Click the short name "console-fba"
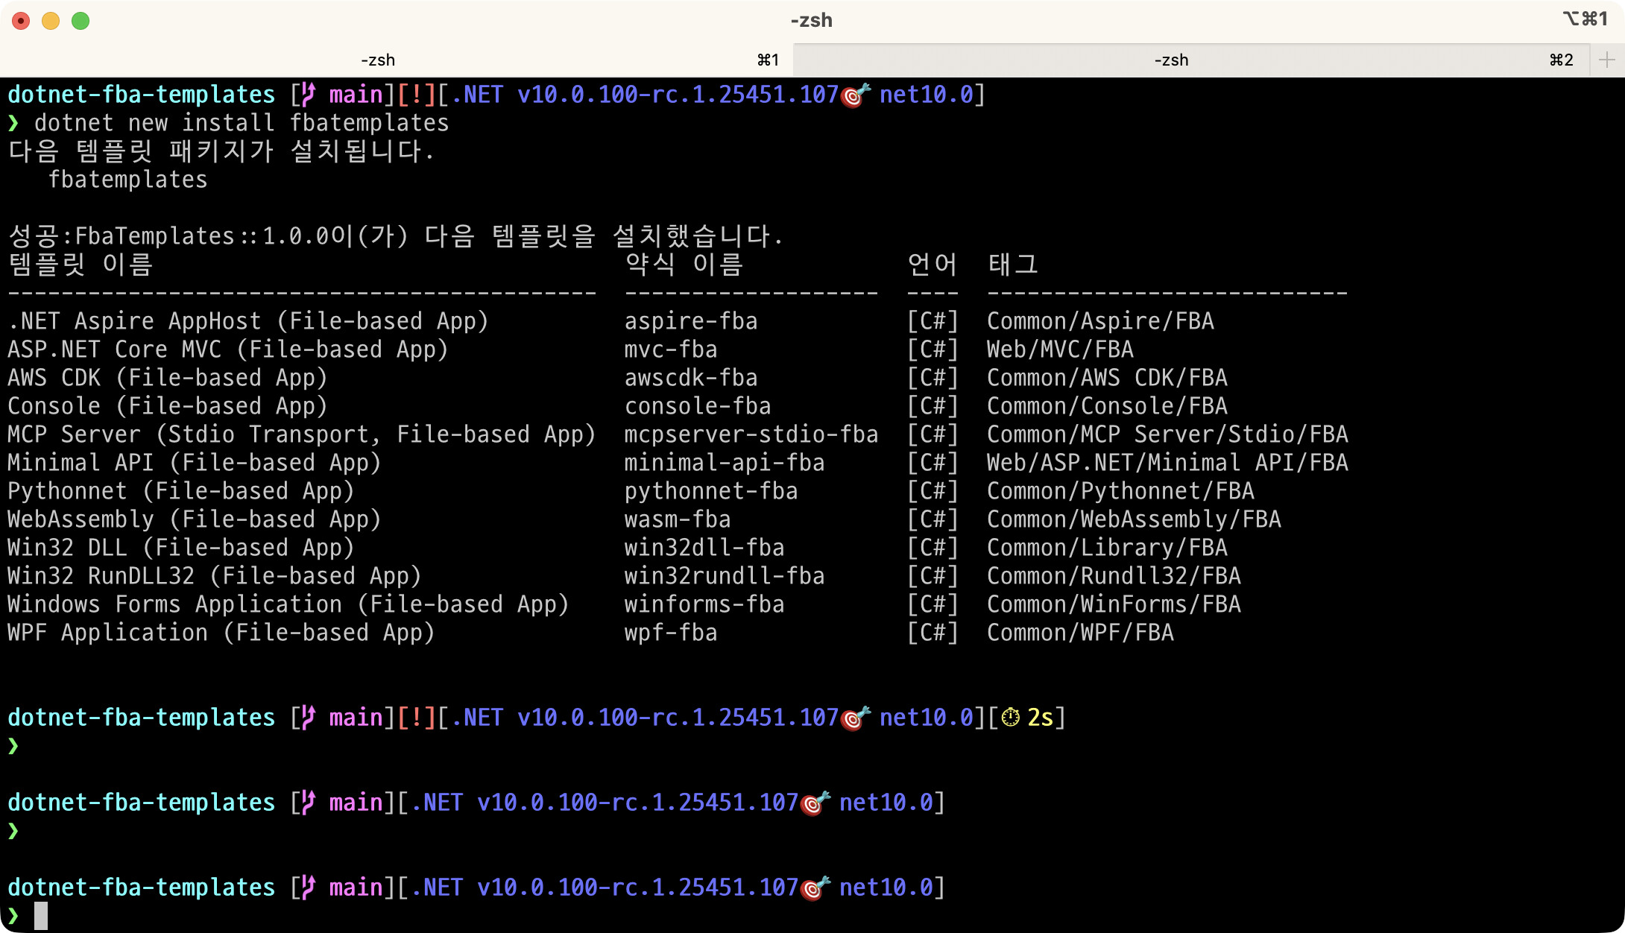1625x933 pixels. (x=698, y=406)
